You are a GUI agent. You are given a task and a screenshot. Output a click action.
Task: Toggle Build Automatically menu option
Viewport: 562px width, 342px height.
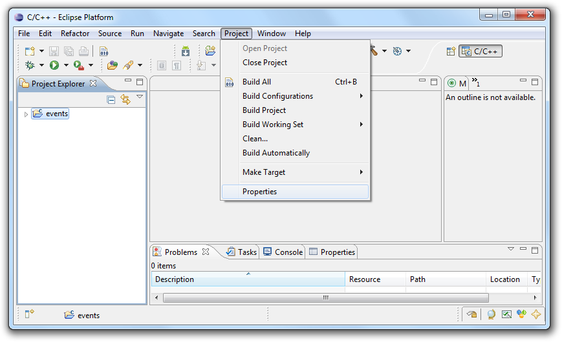[296, 153]
